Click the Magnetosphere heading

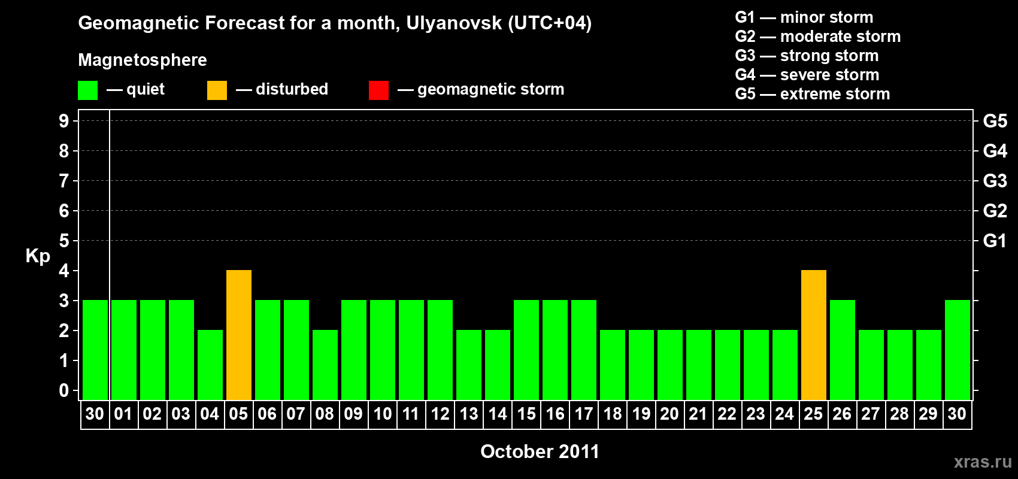pyautogui.click(x=143, y=60)
